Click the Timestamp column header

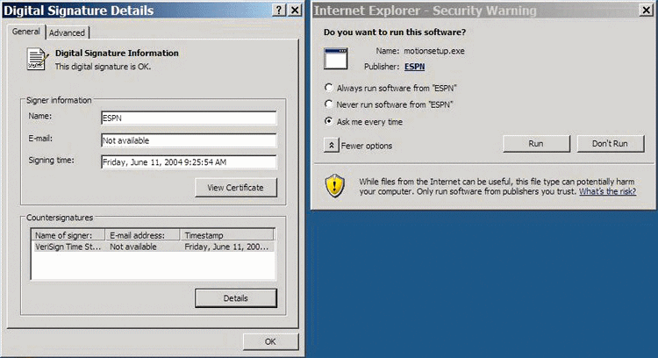[227, 235]
